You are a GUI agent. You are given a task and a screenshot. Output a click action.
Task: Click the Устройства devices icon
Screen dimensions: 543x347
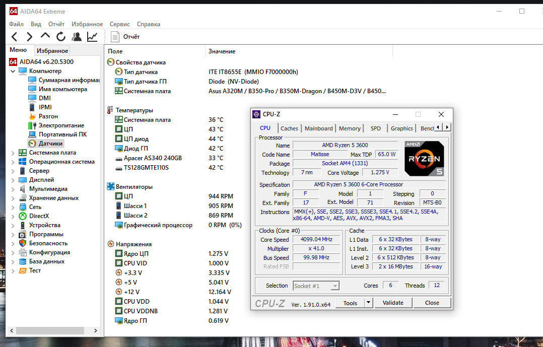[x=23, y=225]
